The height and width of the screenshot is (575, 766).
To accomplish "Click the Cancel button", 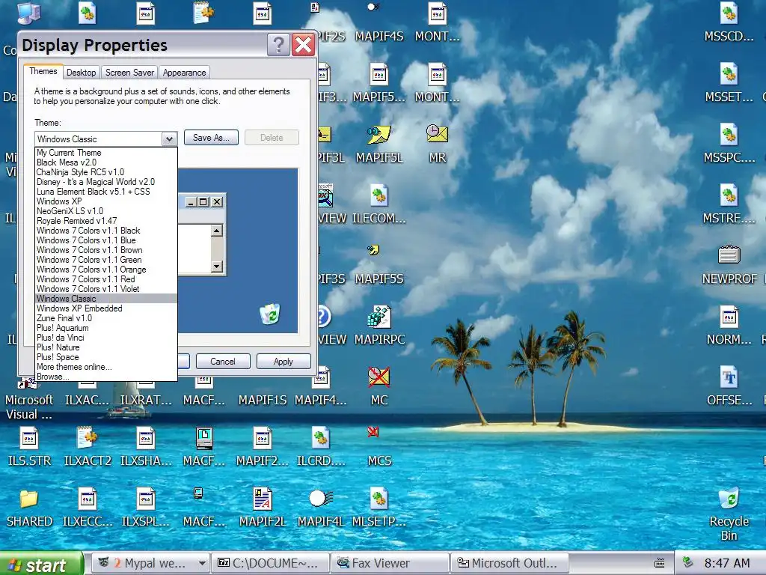I will pos(223,362).
